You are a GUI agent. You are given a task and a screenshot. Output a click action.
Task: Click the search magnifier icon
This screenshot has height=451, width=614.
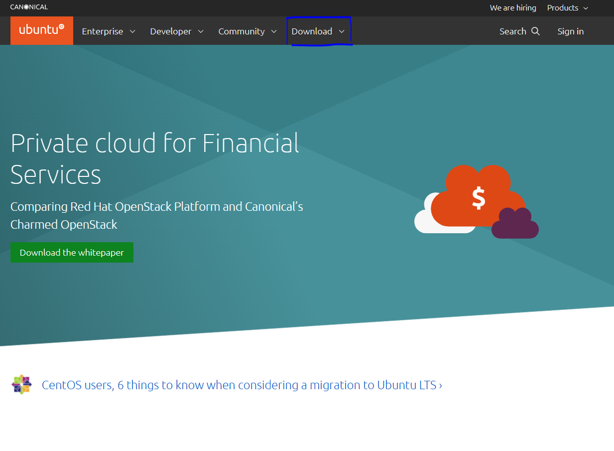(x=536, y=31)
